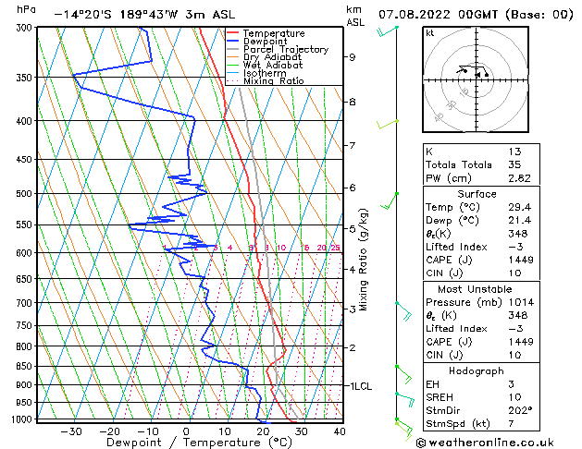Click the 5 km altitude label
Viewport: 582px width, 449px height.
[352, 228]
